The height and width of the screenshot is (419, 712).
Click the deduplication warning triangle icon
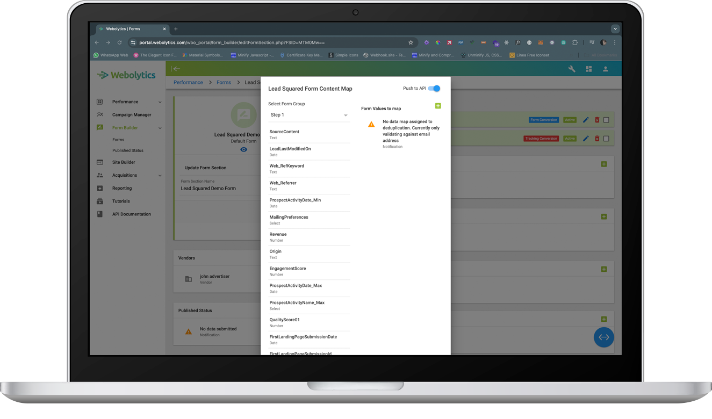[x=371, y=124]
